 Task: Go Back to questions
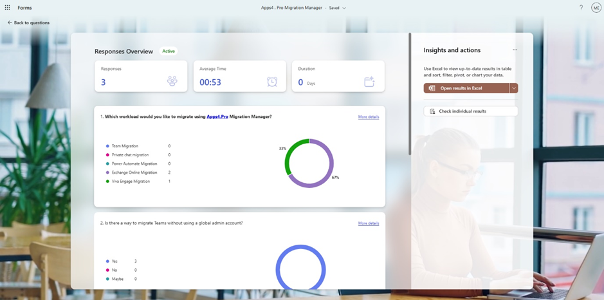pyautogui.click(x=28, y=23)
